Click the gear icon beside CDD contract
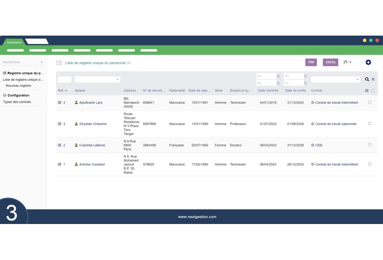The height and width of the screenshot is (260, 383). pyautogui.click(x=313, y=146)
